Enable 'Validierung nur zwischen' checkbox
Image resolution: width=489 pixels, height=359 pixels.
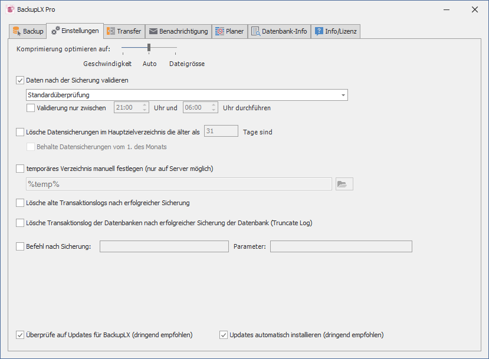pyautogui.click(x=31, y=108)
